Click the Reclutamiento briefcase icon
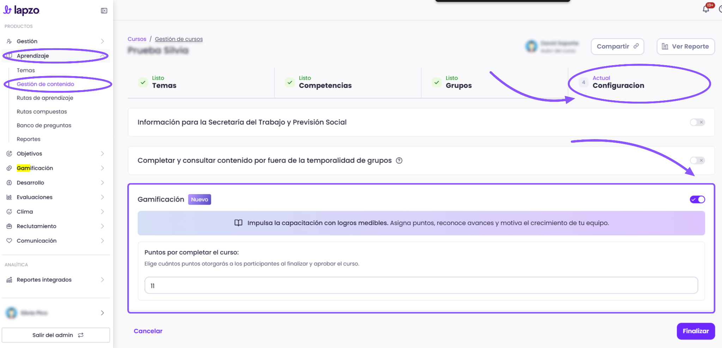 click(x=9, y=226)
